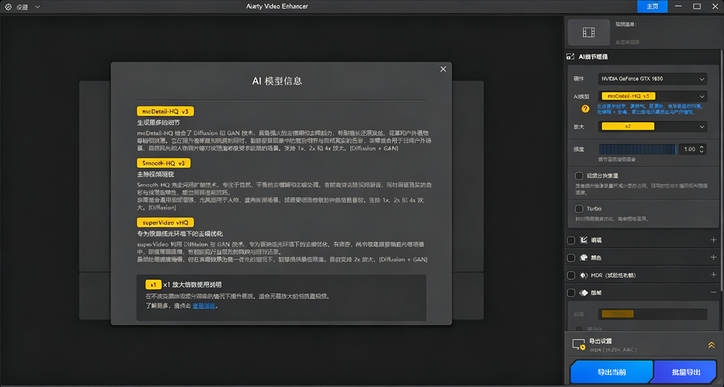Click the 强度 strength slider bar

pyautogui.click(x=638, y=149)
